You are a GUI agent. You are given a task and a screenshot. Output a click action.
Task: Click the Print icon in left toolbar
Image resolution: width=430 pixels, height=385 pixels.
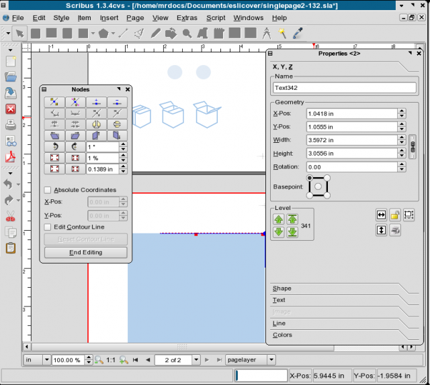(x=11, y=125)
